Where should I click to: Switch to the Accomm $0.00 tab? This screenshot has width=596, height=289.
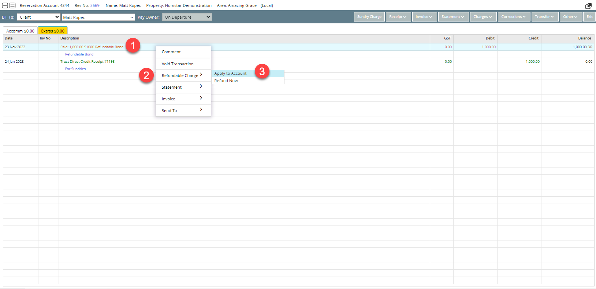coord(20,31)
